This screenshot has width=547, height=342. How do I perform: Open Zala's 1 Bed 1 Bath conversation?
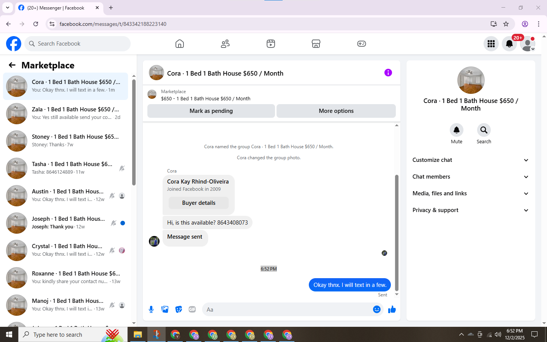click(x=65, y=114)
